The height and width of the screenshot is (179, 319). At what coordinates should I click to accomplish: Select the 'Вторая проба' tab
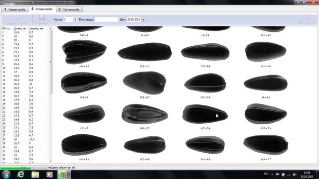click(x=42, y=9)
